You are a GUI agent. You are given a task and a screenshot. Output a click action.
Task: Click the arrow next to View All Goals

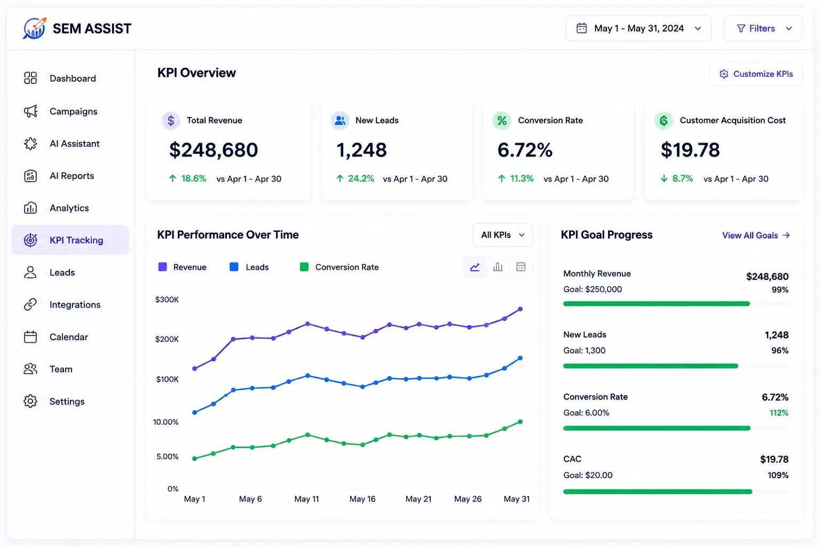(x=786, y=236)
